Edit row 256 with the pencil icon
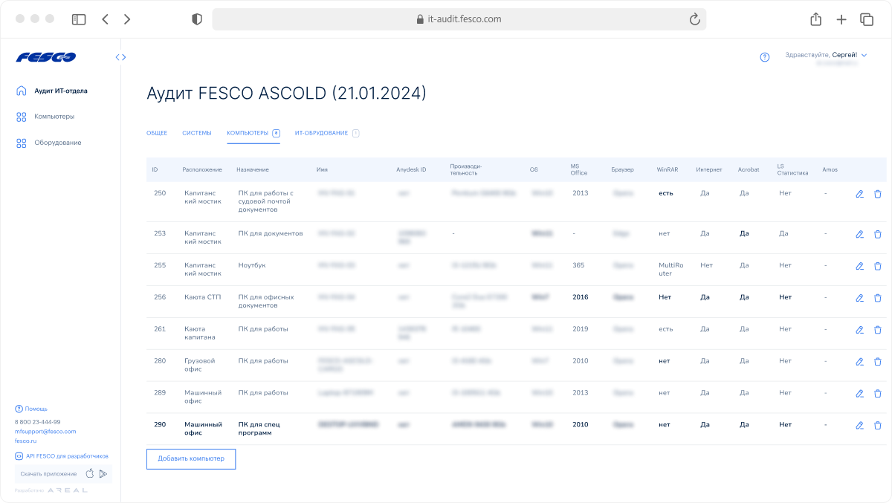The image size is (892, 503). [x=859, y=298]
